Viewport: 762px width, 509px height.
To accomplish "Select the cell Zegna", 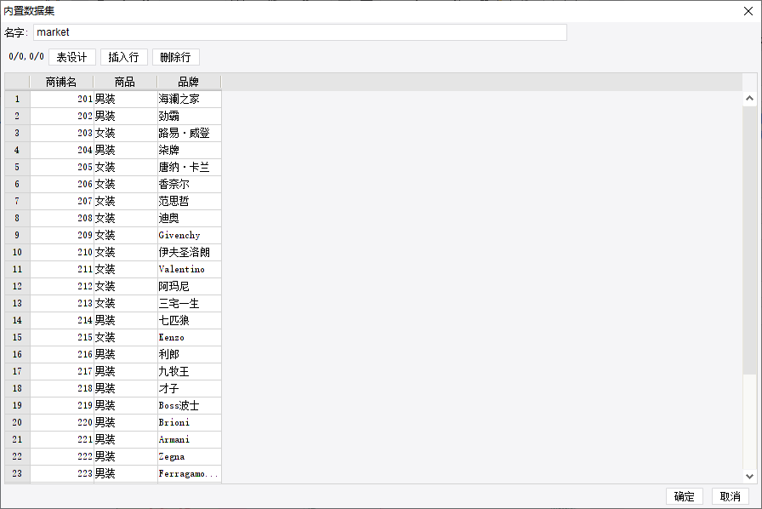I will (190, 457).
